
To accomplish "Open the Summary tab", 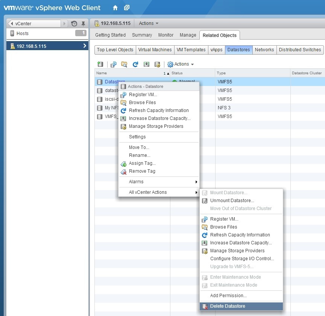I will pyautogui.click(x=142, y=35).
